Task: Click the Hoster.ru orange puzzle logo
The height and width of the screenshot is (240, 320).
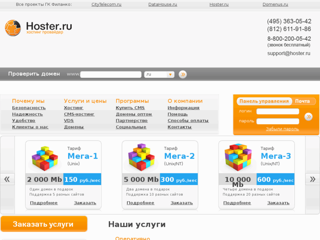Action: [13, 28]
